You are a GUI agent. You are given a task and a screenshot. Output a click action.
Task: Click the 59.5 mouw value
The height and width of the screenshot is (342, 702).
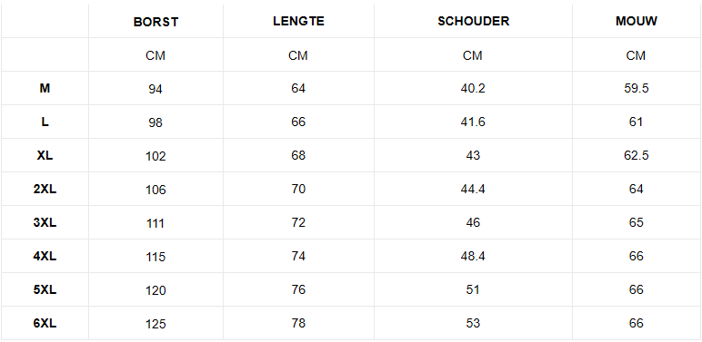tap(637, 88)
